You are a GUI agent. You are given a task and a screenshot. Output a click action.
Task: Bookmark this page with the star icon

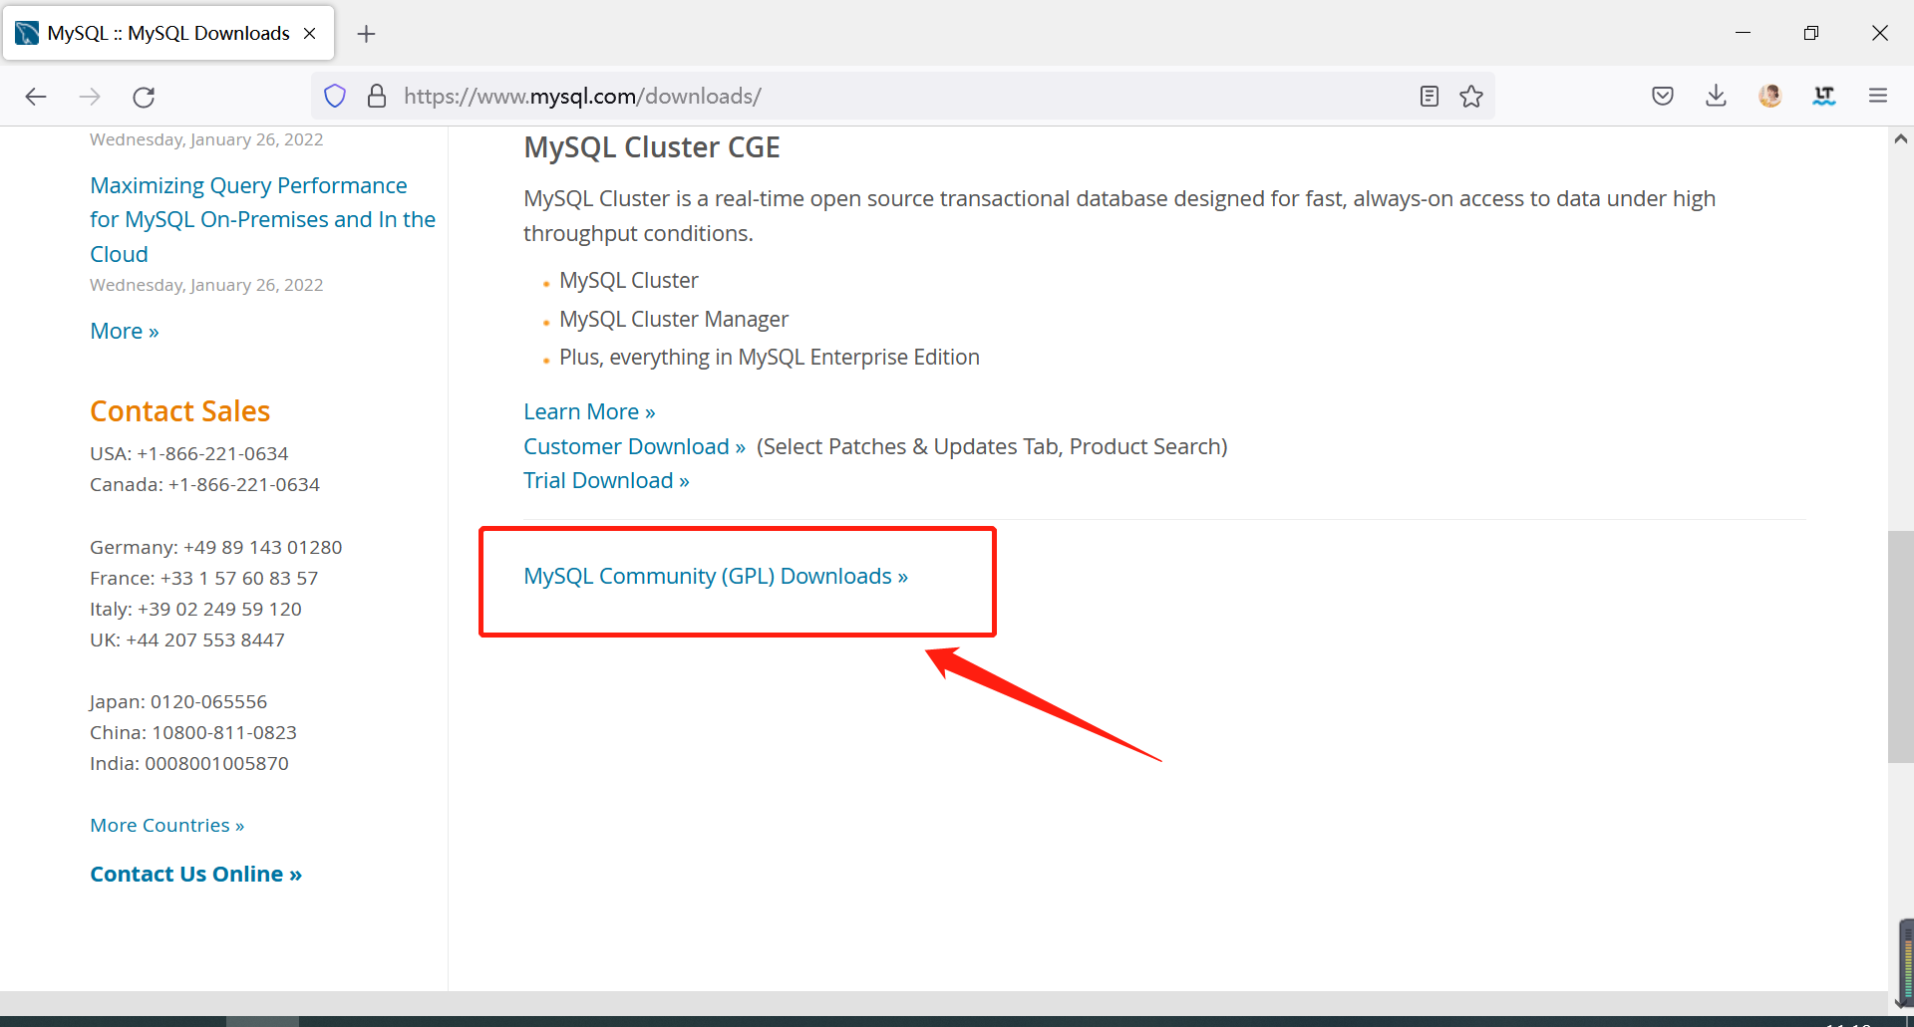(x=1471, y=97)
